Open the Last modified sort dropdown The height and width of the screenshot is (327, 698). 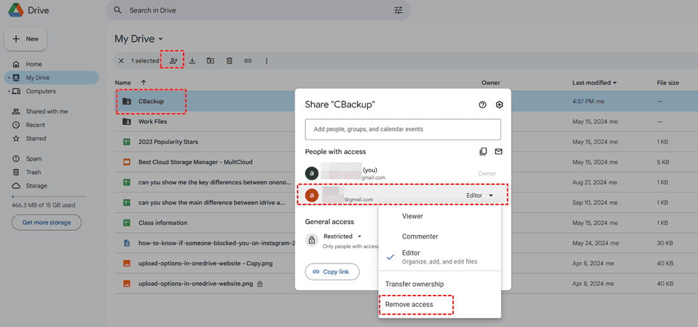[615, 83]
